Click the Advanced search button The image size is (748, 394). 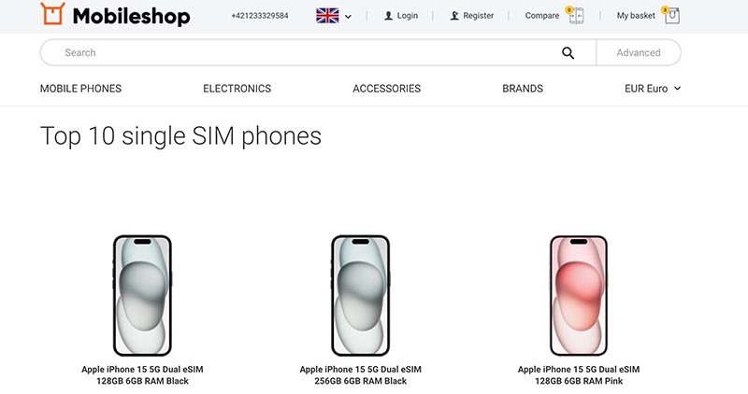click(639, 53)
